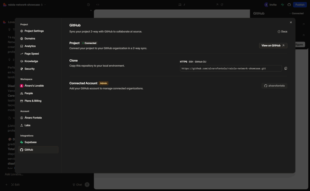
Task: Click the Lovable logo in top left
Action: tap(5, 5)
